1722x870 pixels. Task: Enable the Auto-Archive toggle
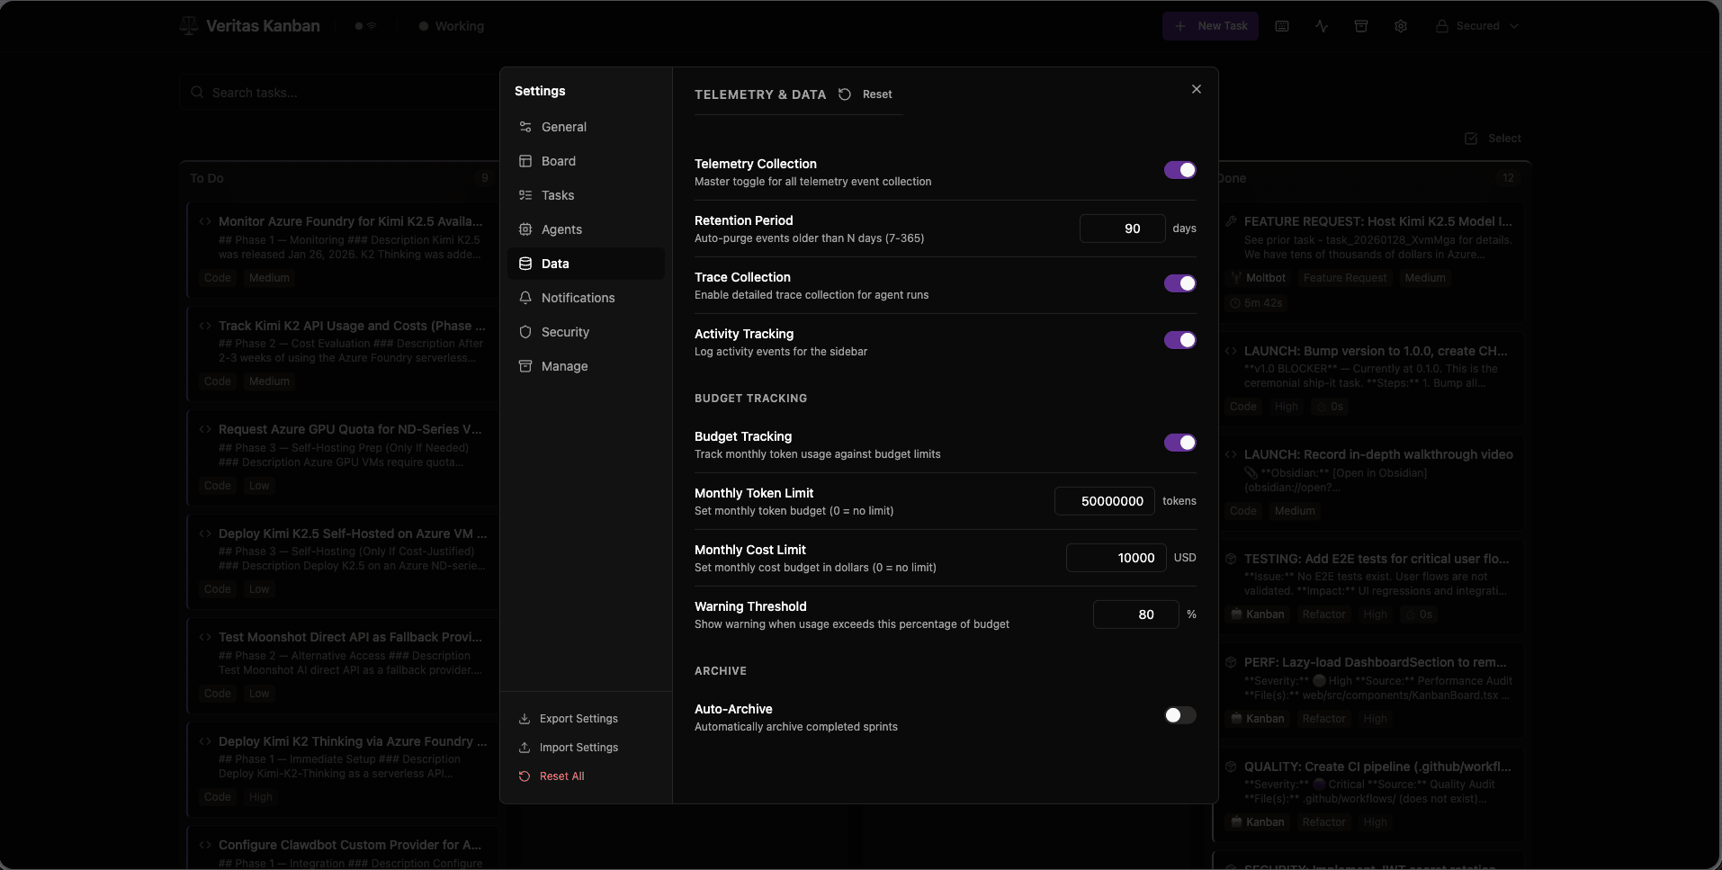point(1179,715)
